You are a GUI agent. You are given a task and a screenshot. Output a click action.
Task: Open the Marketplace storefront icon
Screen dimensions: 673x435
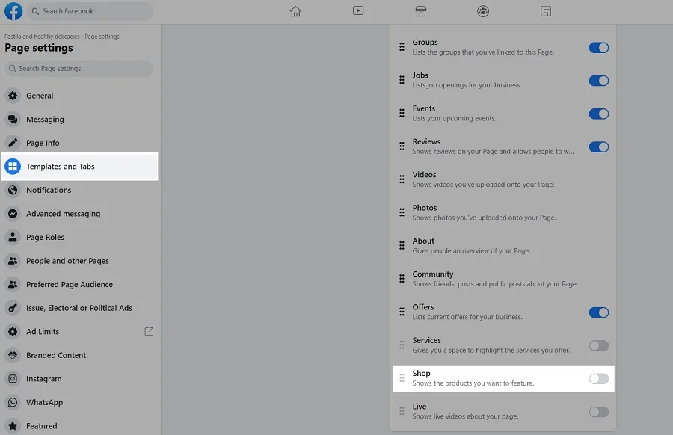click(421, 11)
